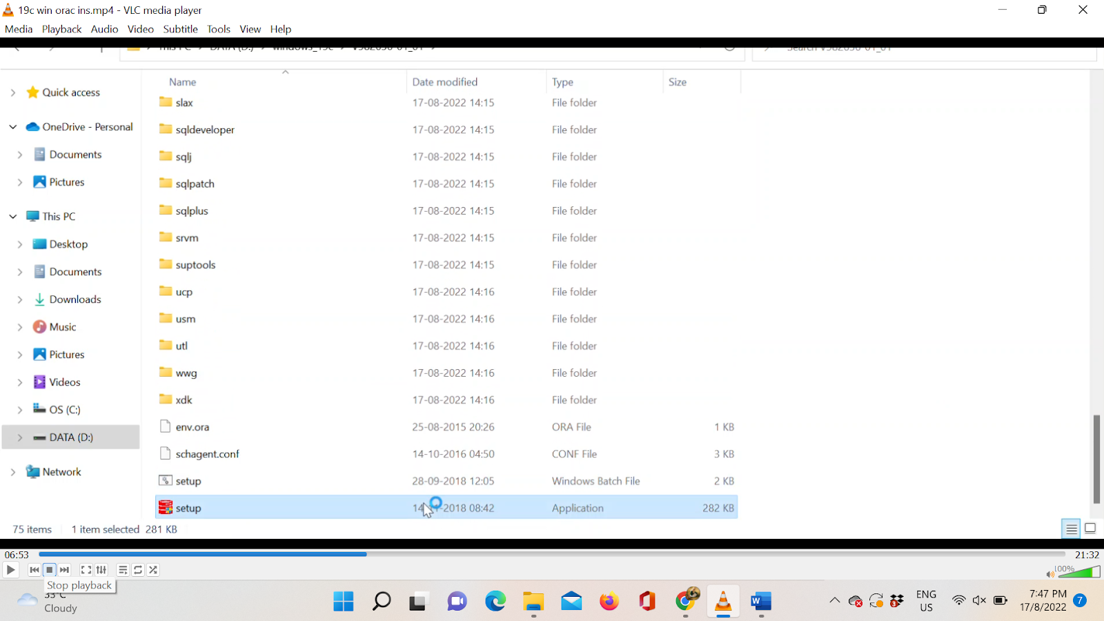Open the Audio menu
Image resolution: width=1104 pixels, height=621 pixels.
click(104, 29)
